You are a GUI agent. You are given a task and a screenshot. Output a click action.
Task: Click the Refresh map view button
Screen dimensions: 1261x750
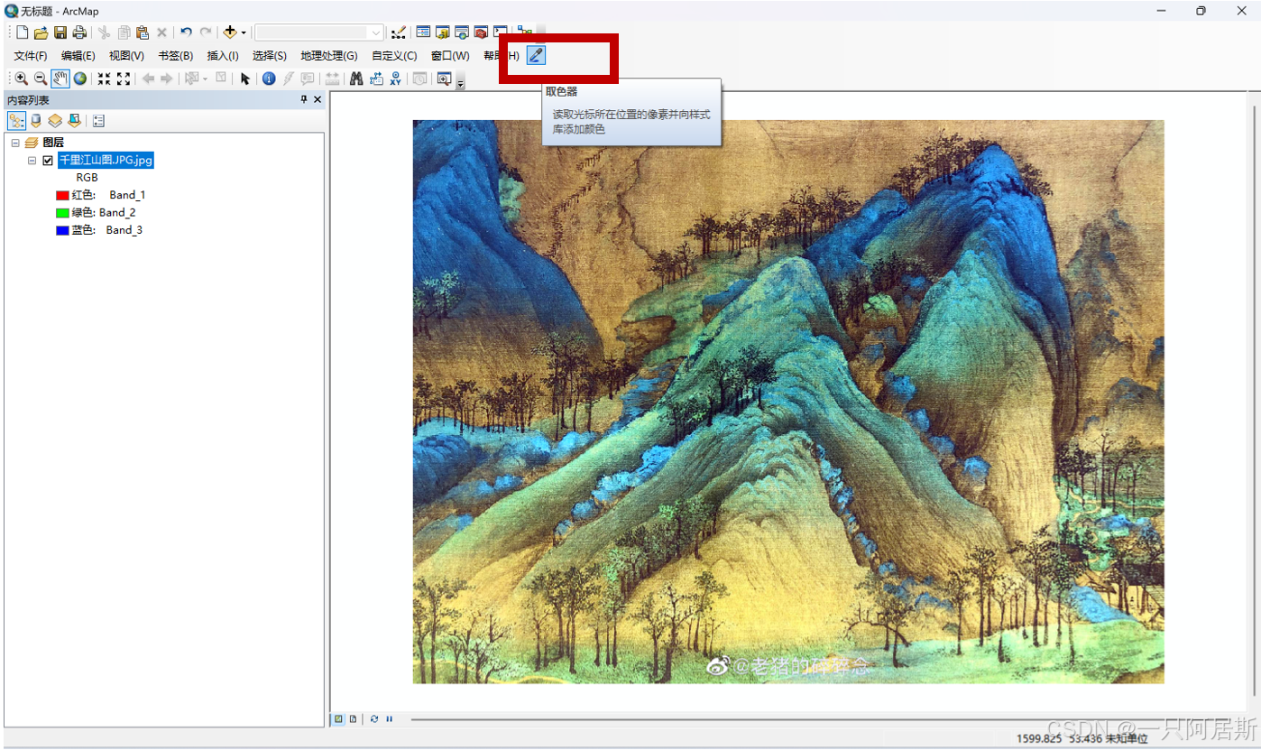click(x=374, y=719)
